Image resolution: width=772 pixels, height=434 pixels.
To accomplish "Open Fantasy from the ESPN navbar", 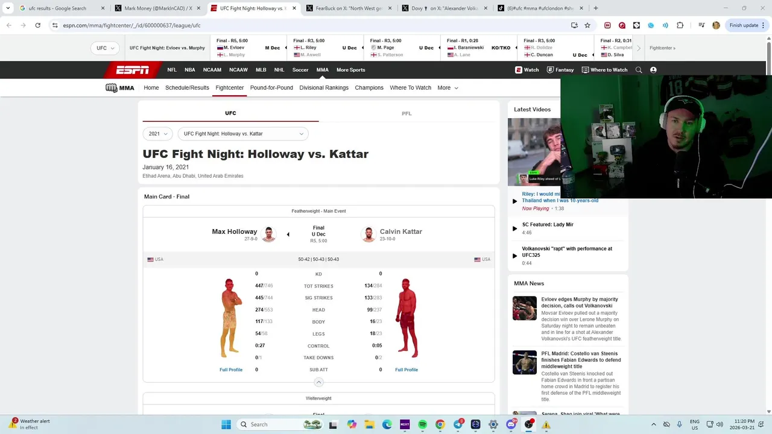I will click(x=560, y=70).
